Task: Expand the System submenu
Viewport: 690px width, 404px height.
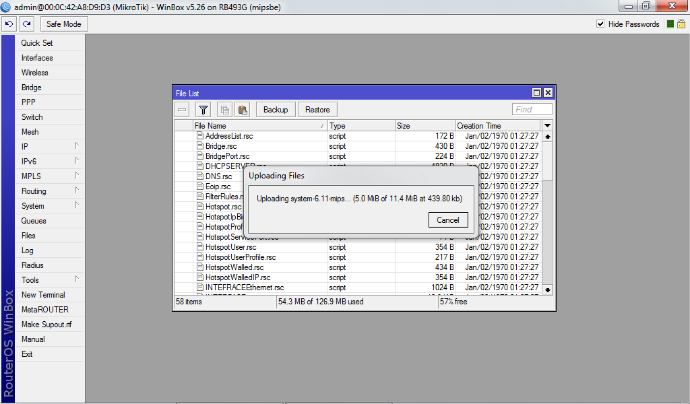Action: (x=49, y=206)
